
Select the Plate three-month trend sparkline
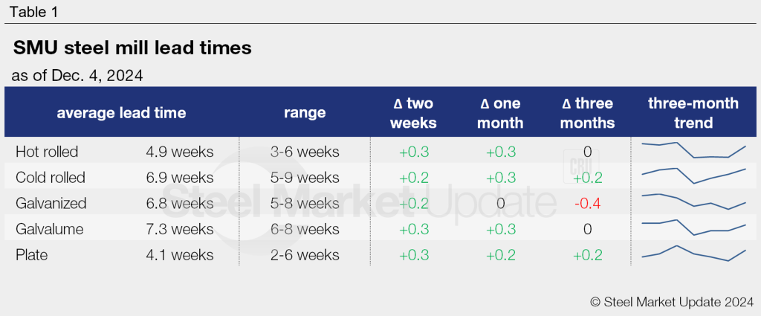pyautogui.click(x=693, y=253)
